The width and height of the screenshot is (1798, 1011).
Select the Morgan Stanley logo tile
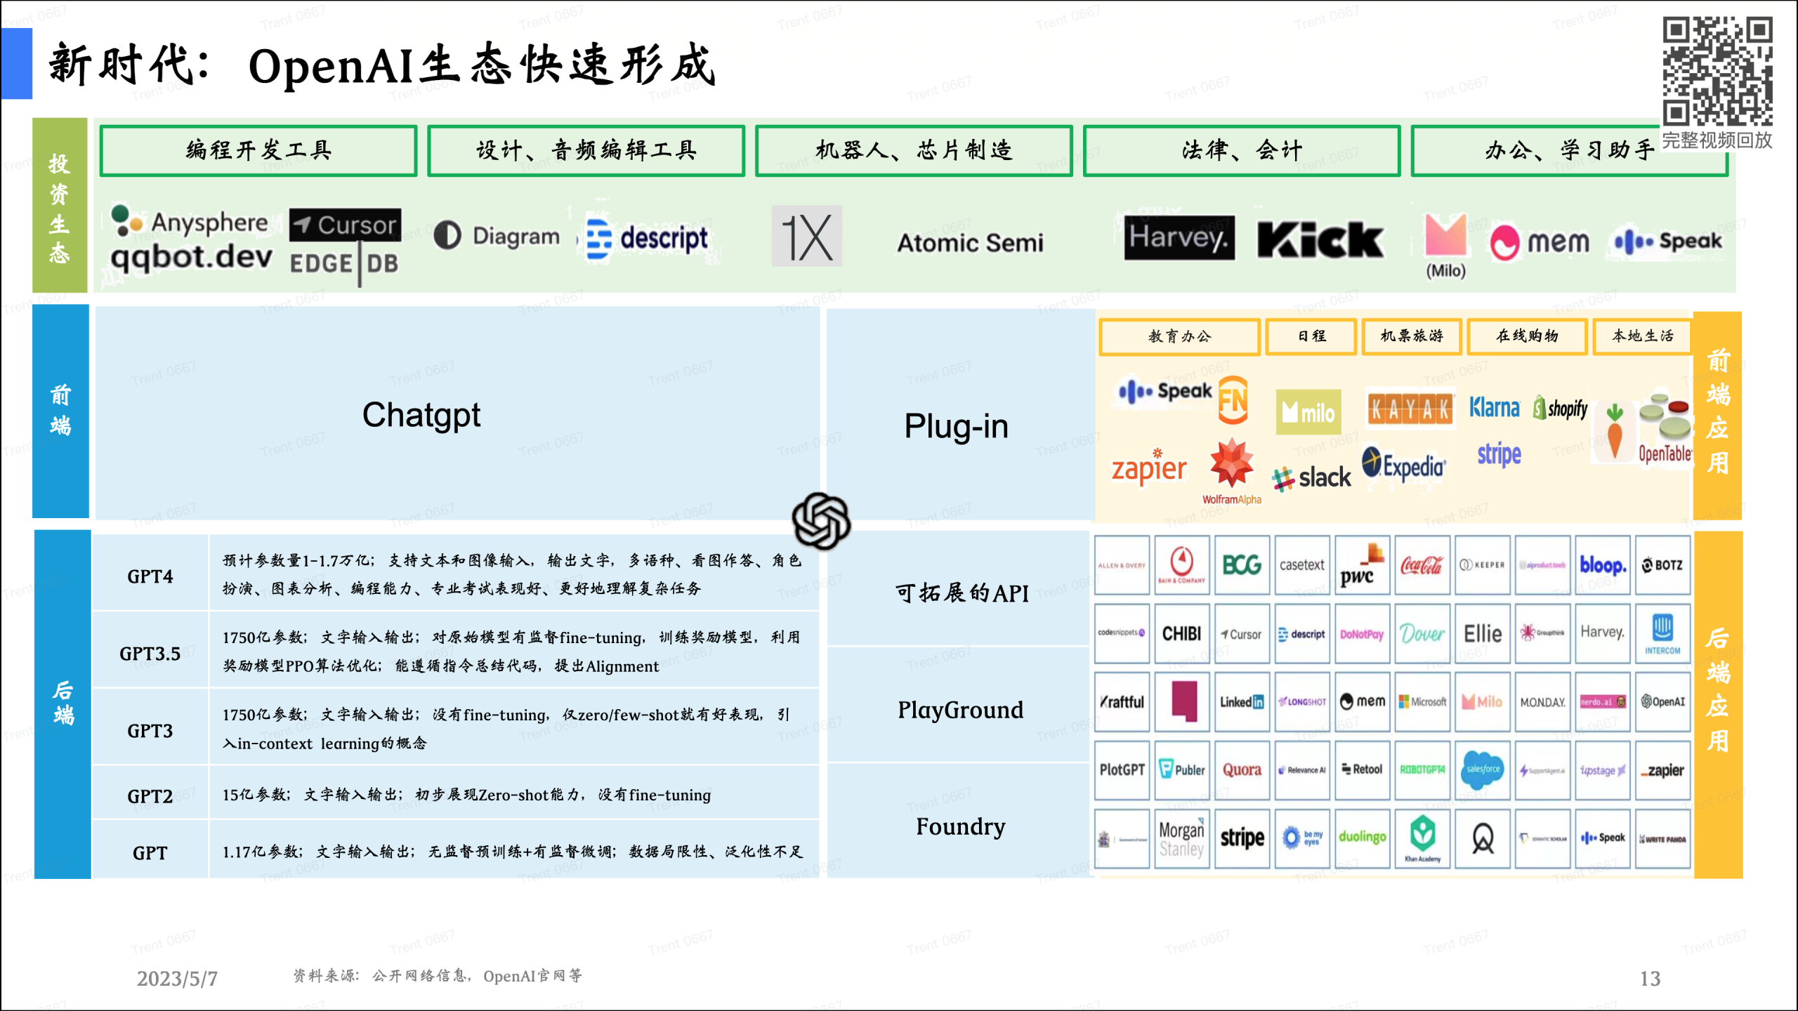pyautogui.click(x=1182, y=838)
